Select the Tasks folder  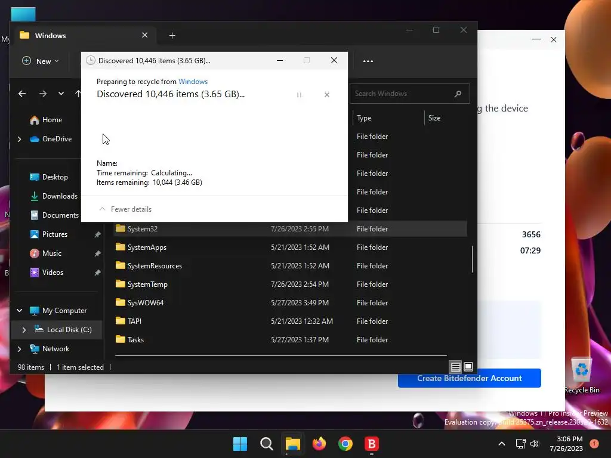pyautogui.click(x=135, y=339)
